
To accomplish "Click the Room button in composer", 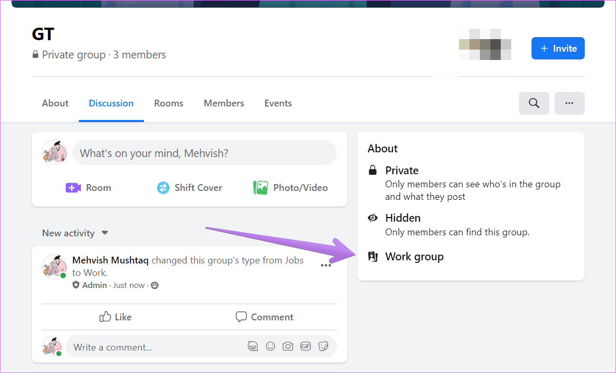I will tap(88, 188).
